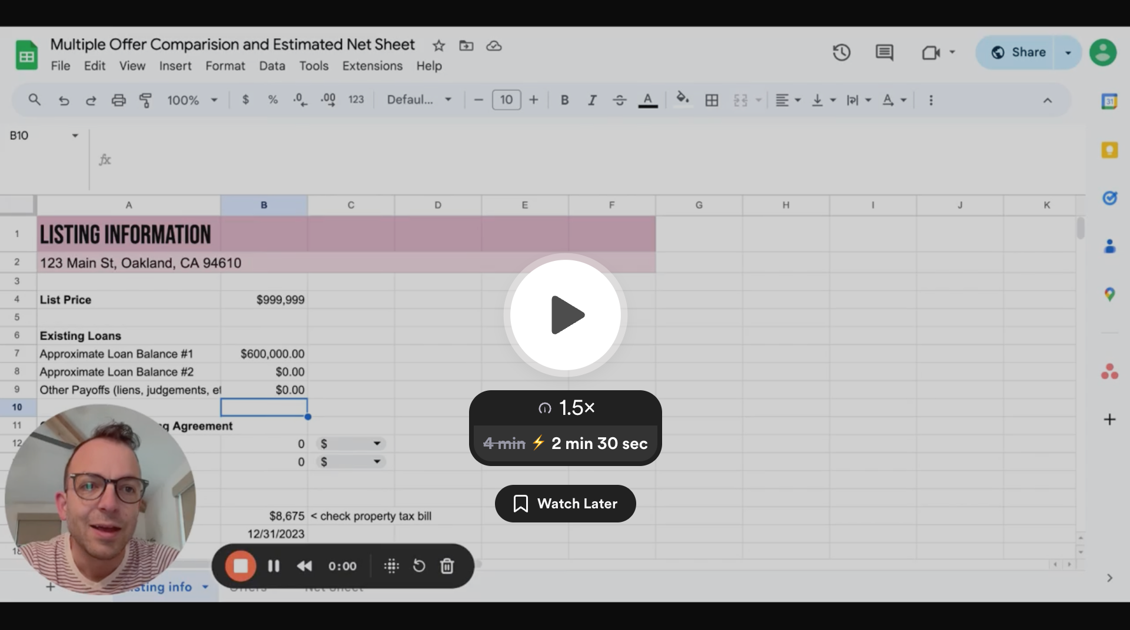
Task: Open the Data menu
Action: tap(272, 66)
